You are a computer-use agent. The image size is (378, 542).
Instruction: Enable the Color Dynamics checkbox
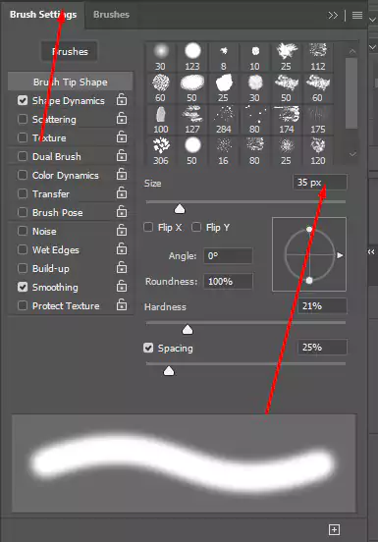pos(23,175)
